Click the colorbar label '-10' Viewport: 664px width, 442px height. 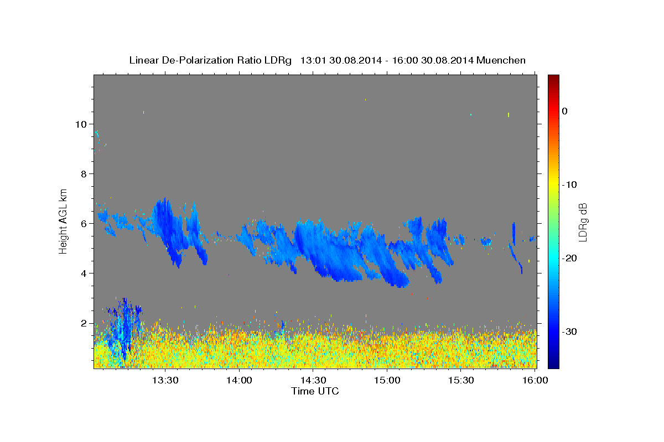click(x=569, y=185)
